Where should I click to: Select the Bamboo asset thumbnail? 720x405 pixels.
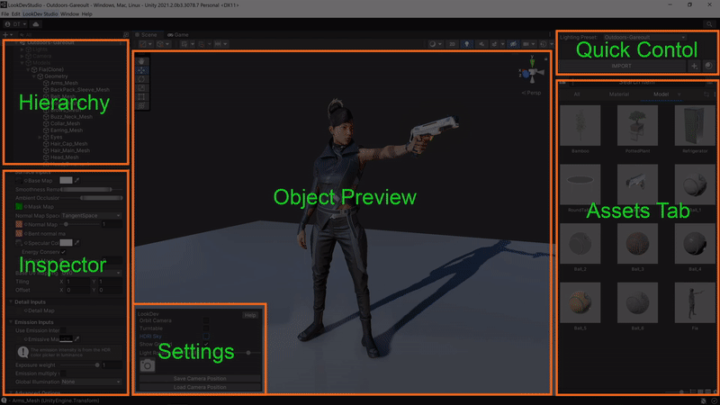[580, 125]
